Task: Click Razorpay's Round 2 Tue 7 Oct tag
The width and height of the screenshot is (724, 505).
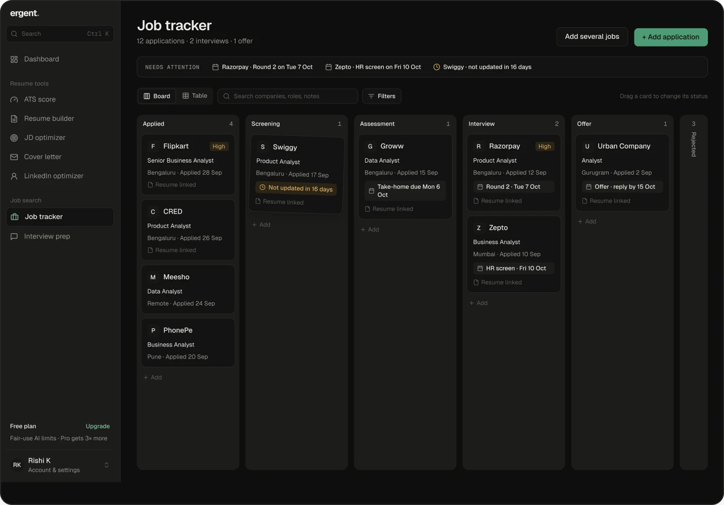Action: click(x=514, y=187)
